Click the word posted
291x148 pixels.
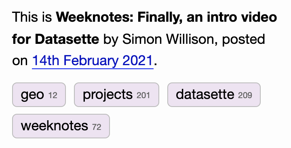point(243,39)
